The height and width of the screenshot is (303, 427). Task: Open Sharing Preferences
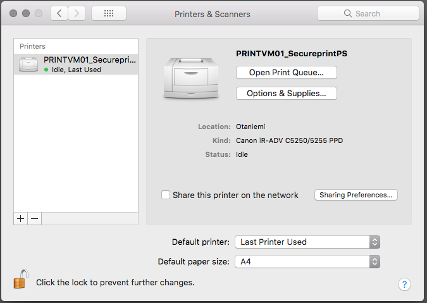356,195
